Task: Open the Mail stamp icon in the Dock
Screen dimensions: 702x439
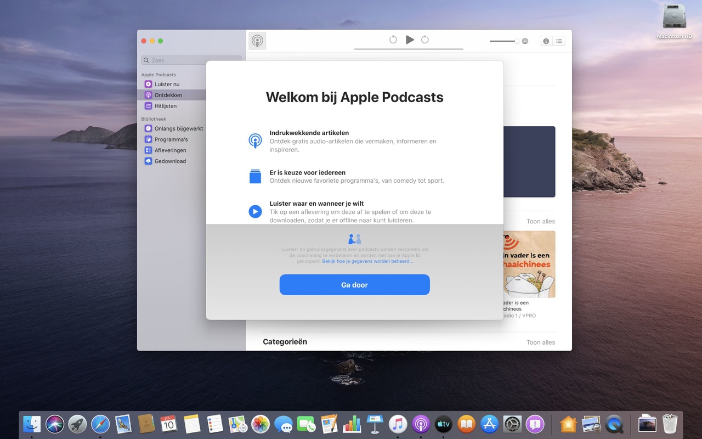Action: [123, 424]
